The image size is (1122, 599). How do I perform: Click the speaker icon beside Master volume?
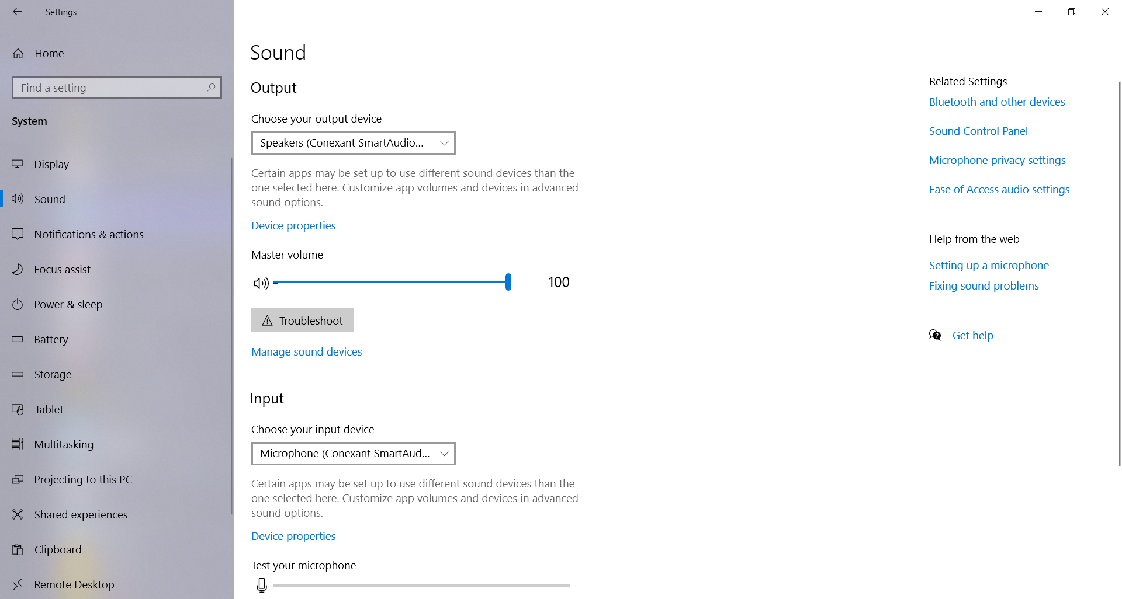click(x=261, y=283)
